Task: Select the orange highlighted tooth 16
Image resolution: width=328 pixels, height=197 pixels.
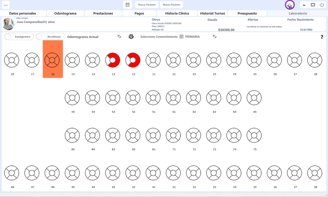Action: tap(53, 60)
